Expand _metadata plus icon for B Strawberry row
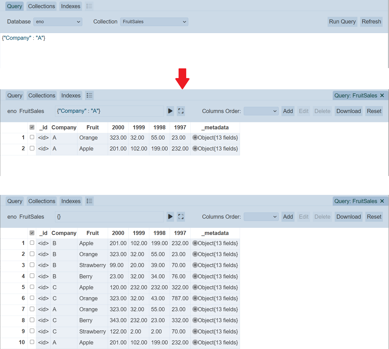 pyautogui.click(x=195, y=265)
